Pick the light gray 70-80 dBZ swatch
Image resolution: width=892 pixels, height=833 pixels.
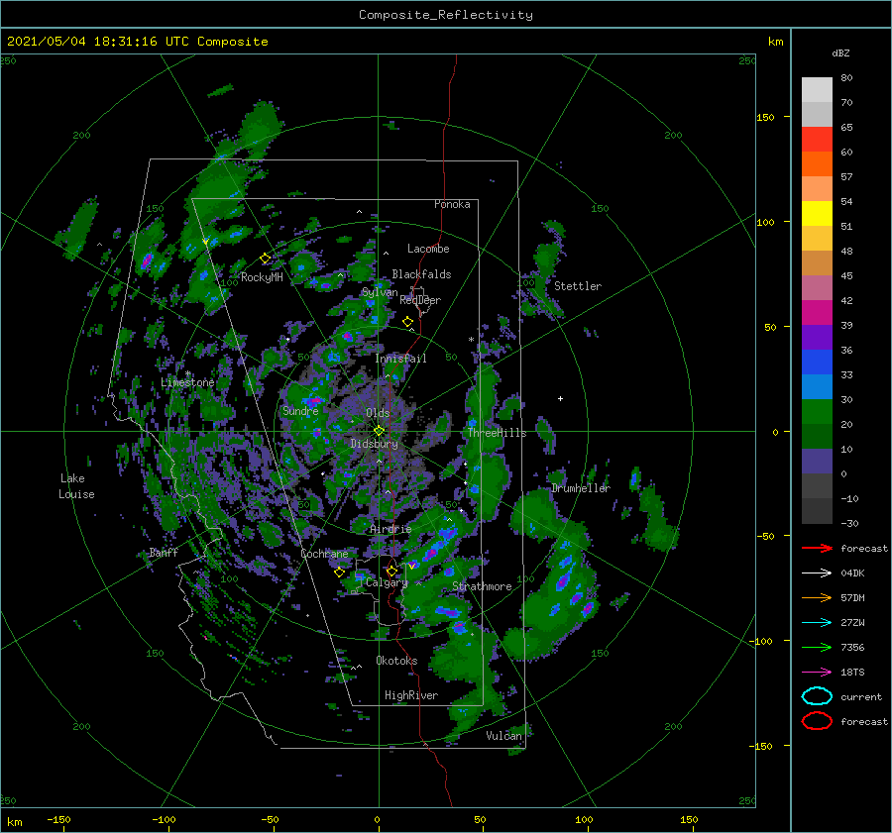coord(817,90)
